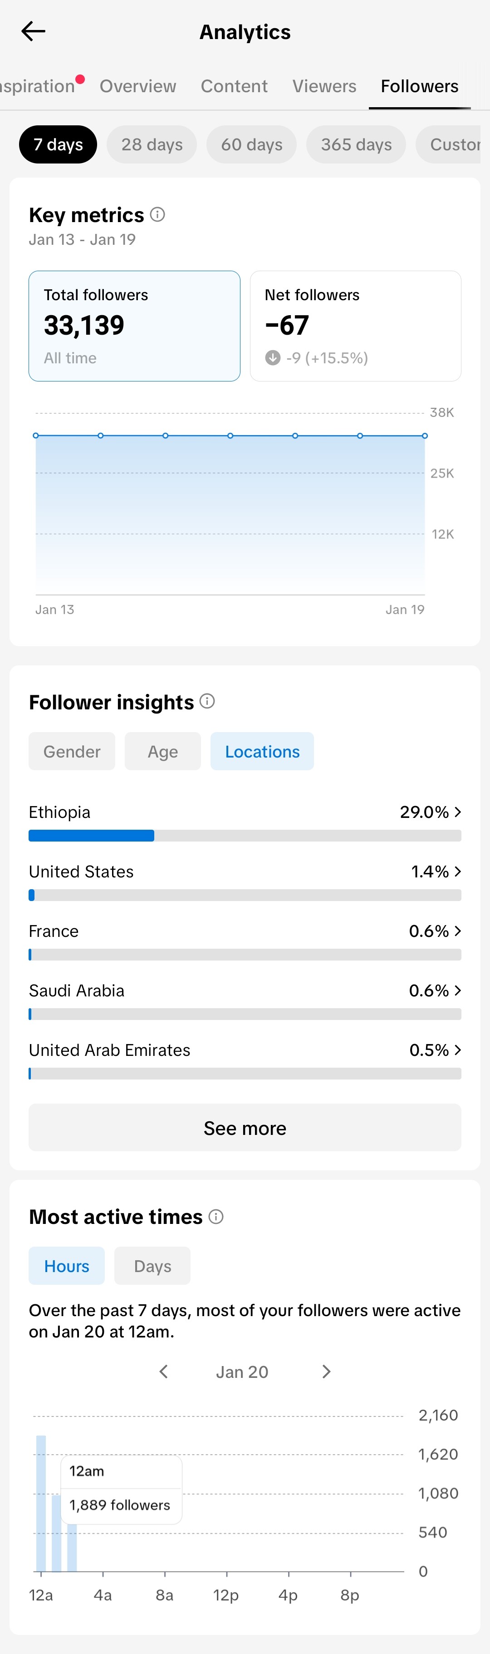Expand United States location details
Image resolution: width=490 pixels, height=1654 pixels.
point(457,872)
